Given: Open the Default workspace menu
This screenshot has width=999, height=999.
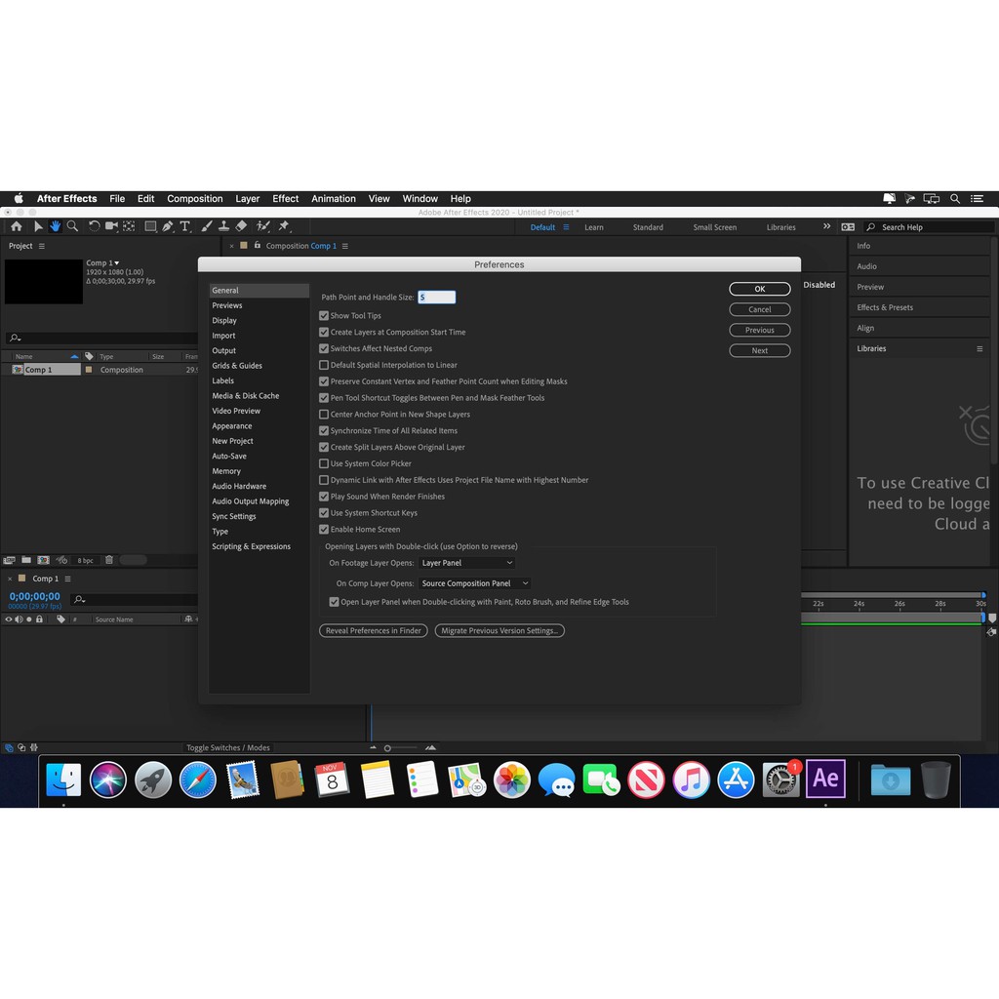Looking at the screenshot, I should click(566, 226).
